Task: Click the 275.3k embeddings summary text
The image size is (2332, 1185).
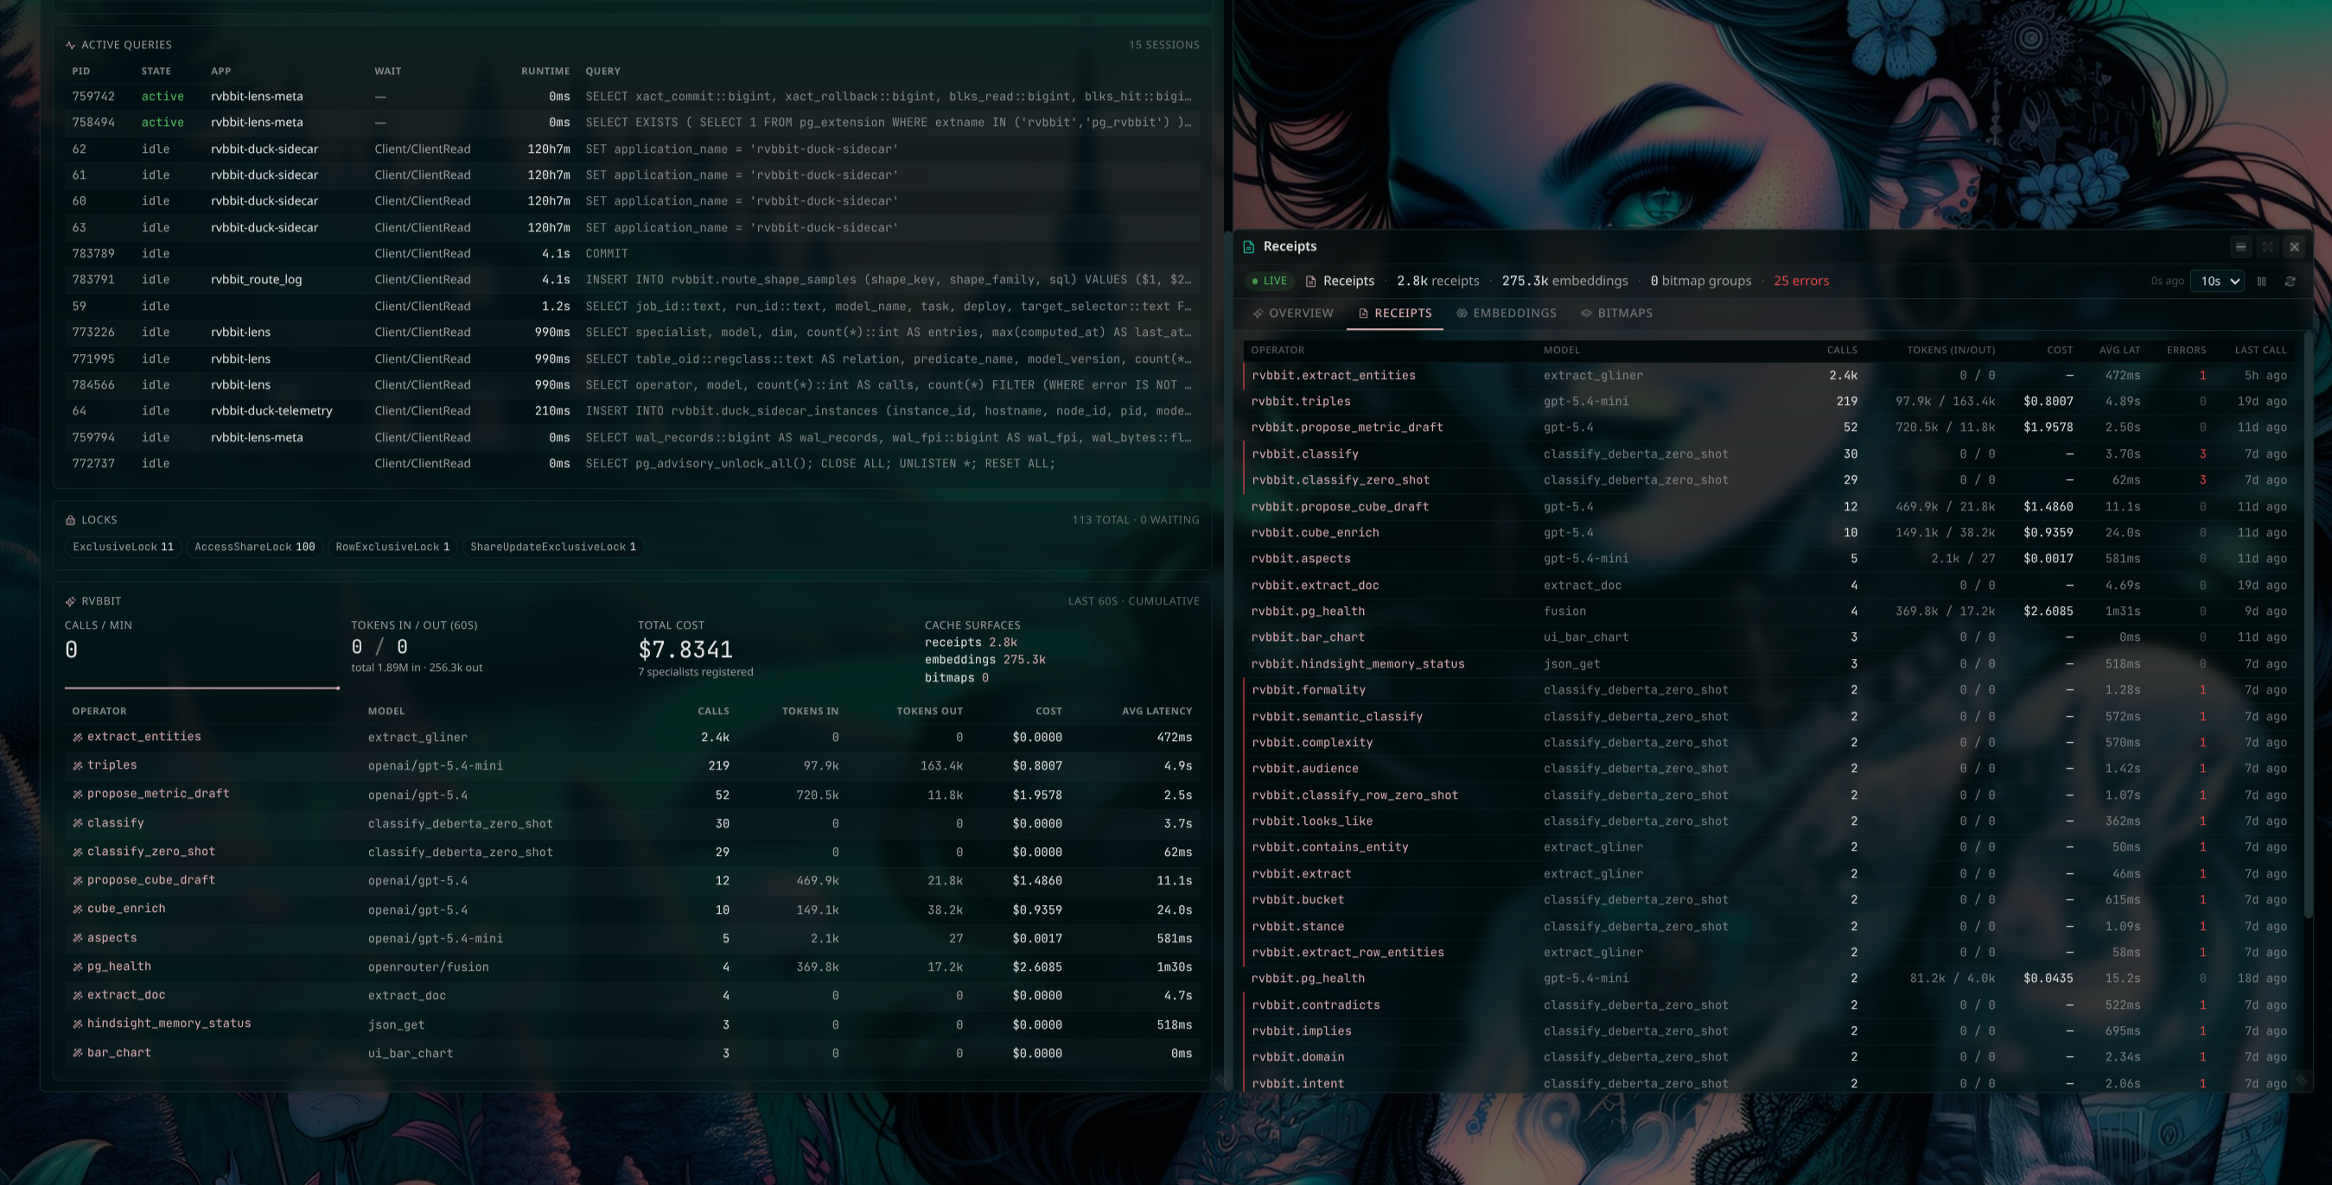Action: pyautogui.click(x=1564, y=282)
